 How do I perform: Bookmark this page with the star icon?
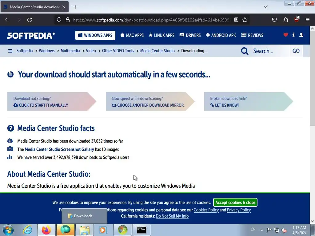click(x=245, y=20)
